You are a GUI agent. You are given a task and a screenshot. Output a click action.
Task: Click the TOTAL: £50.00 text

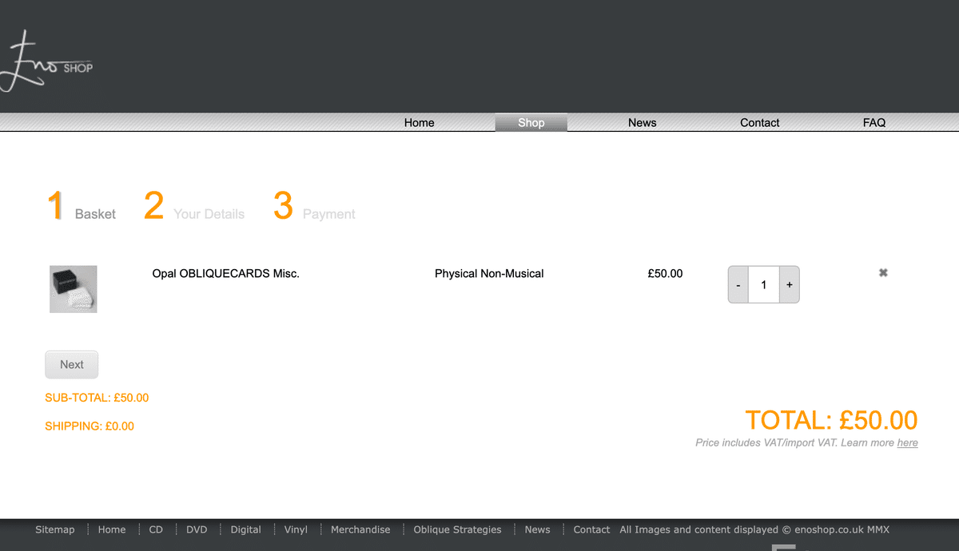pyautogui.click(x=831, y=420)
